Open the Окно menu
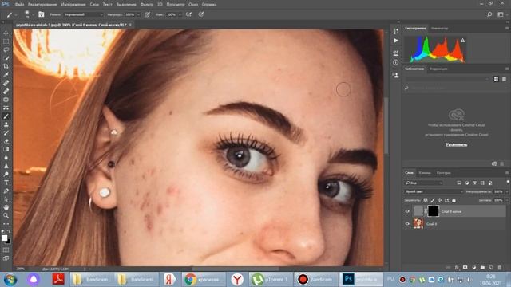 tap(193, 5)
